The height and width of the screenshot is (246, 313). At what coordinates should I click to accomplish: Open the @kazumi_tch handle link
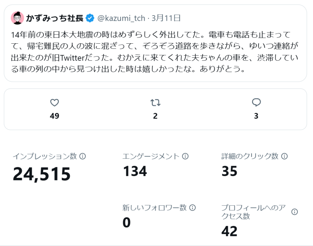pyautogui.click(x=121, y=18)
